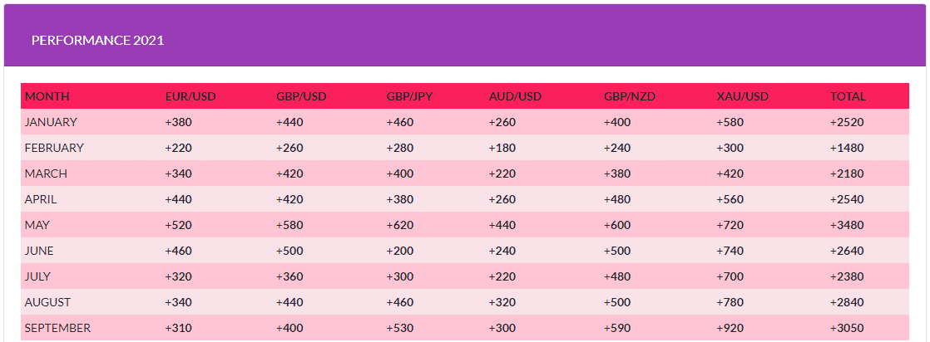Image resolution: width=930 pixels, height=342 pixels.
Task: Click April's EUR/USD value +440
Action: (x=179, y=199)
